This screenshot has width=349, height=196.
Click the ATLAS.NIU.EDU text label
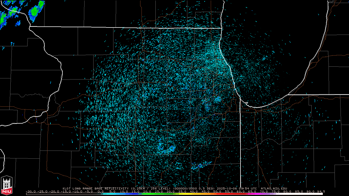coord(274,188)
